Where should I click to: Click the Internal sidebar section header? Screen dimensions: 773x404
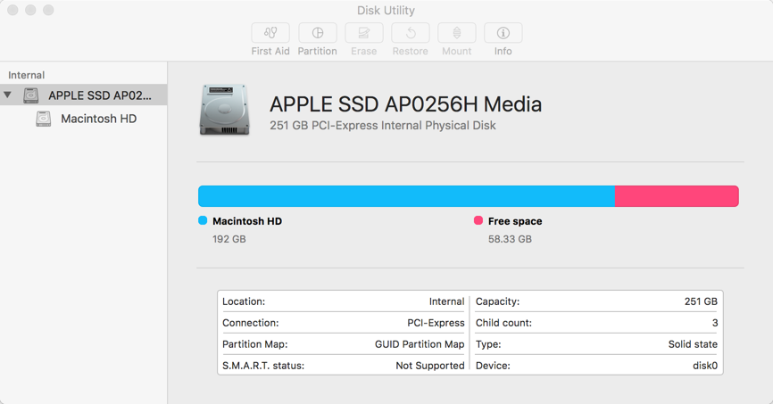point(27,75)
